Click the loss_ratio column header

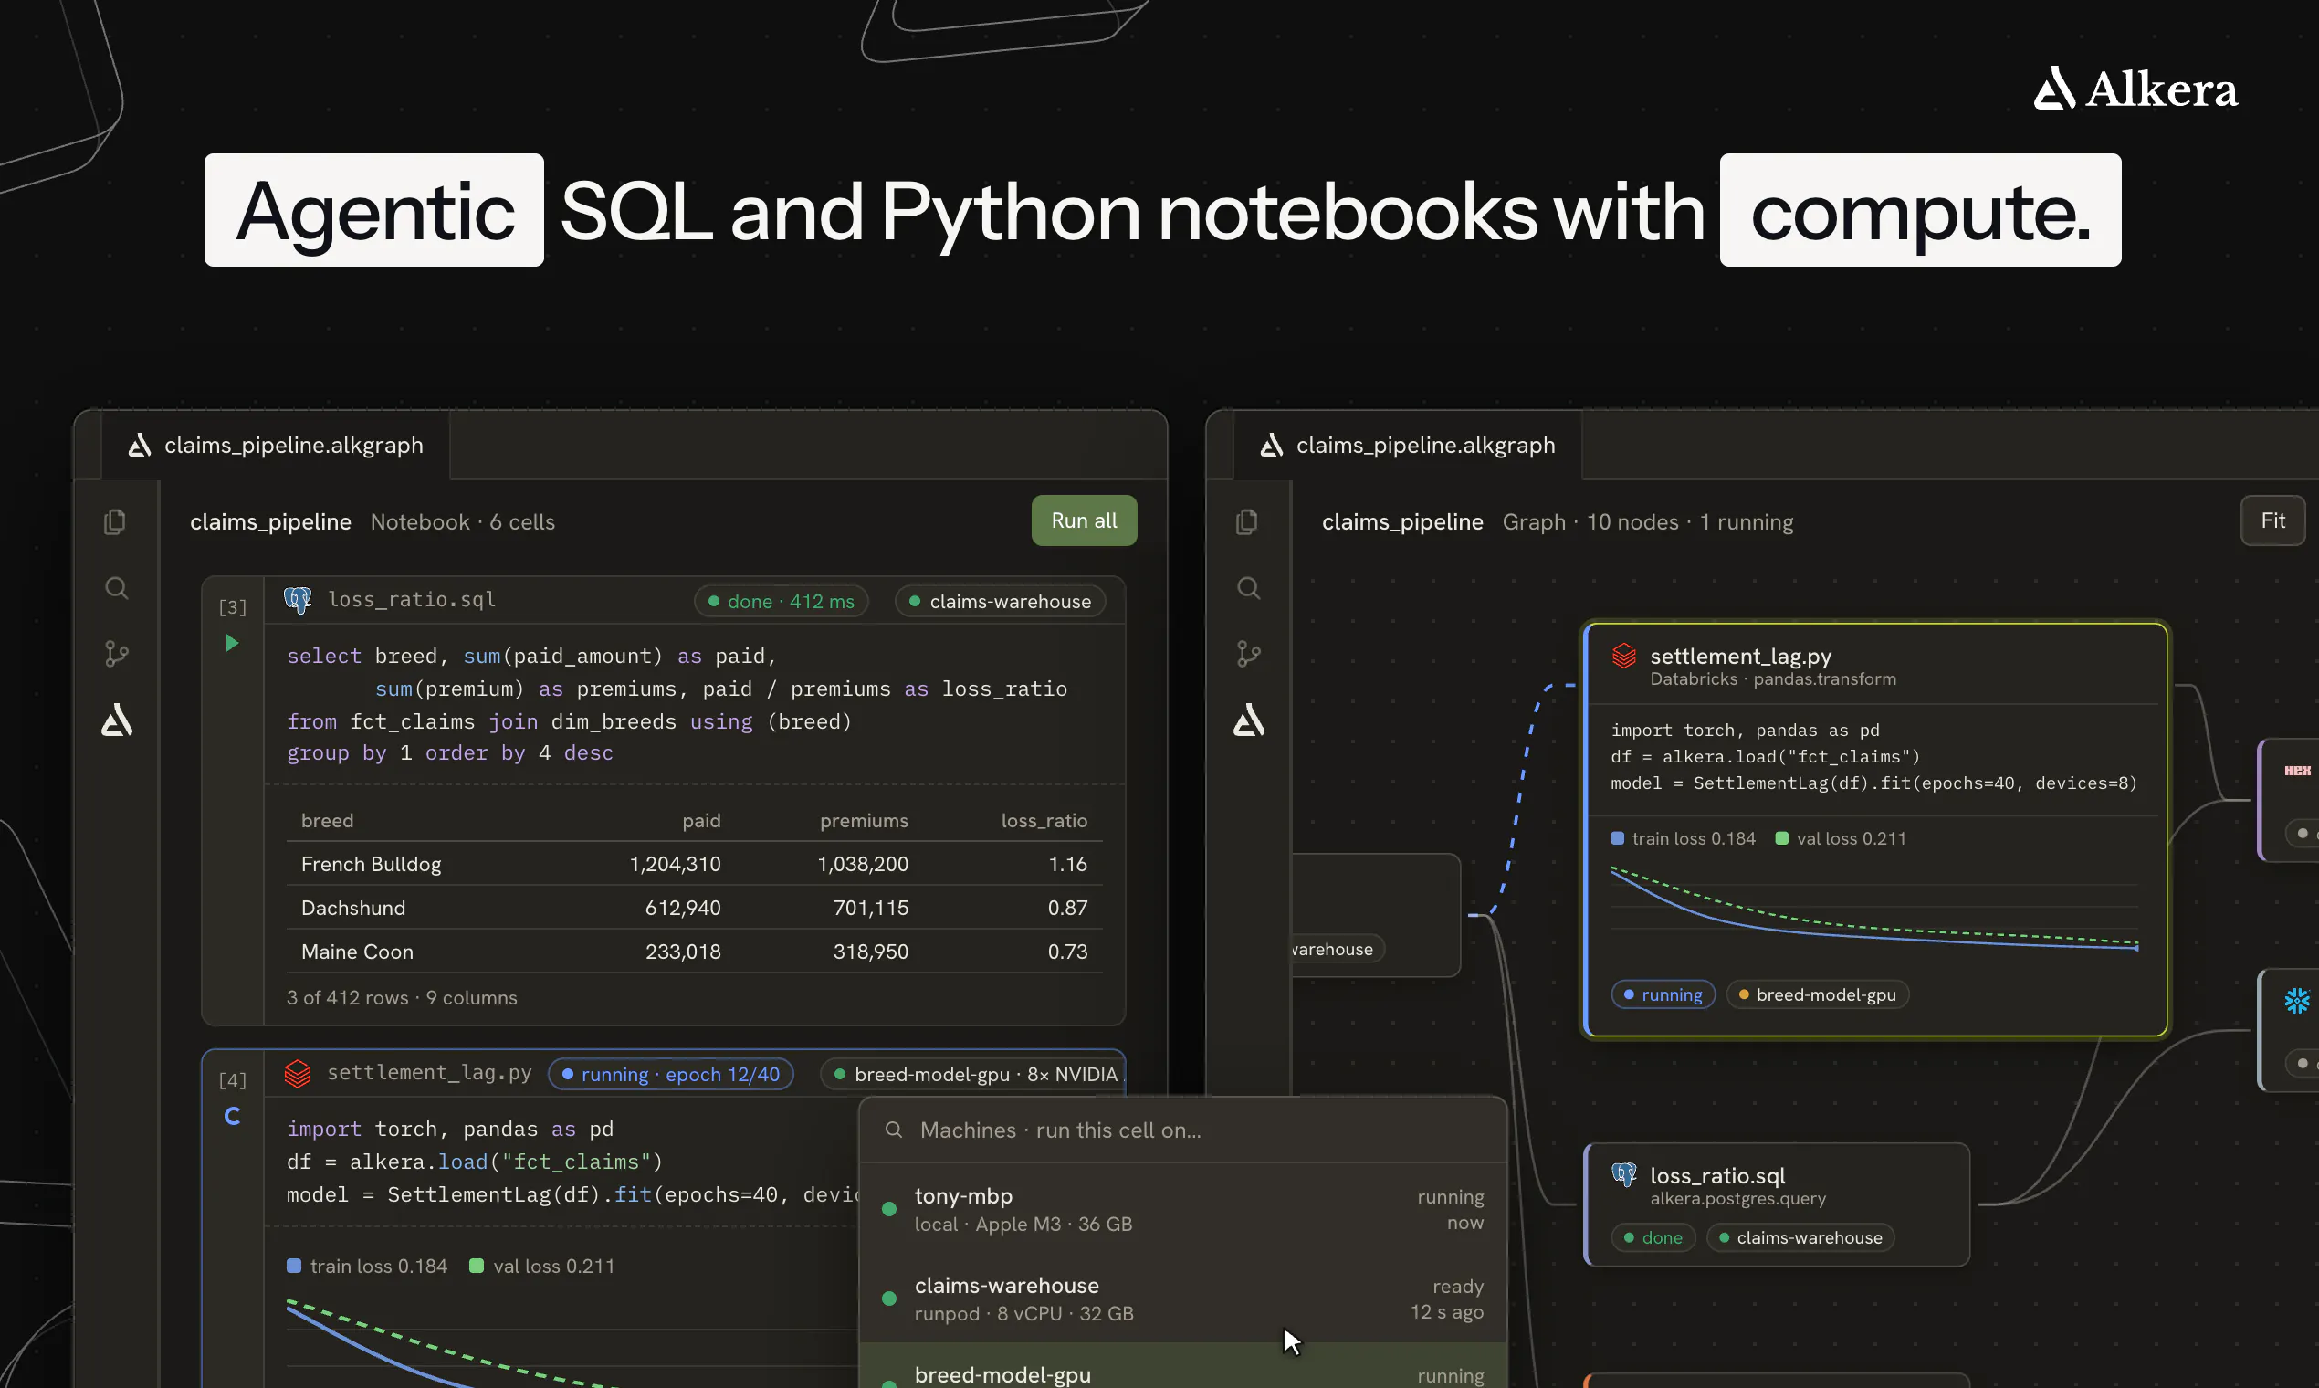coord(1044,820)
